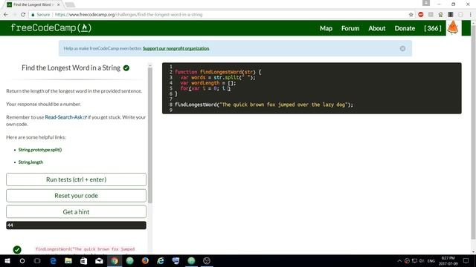Click the instructions panel scrollbar
This screenshot has height=267, width=476.
(150, 135)
